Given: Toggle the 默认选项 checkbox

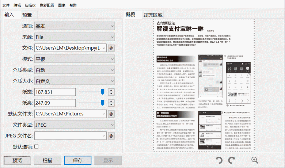Looking at the screenshot, I should point(36,146).
